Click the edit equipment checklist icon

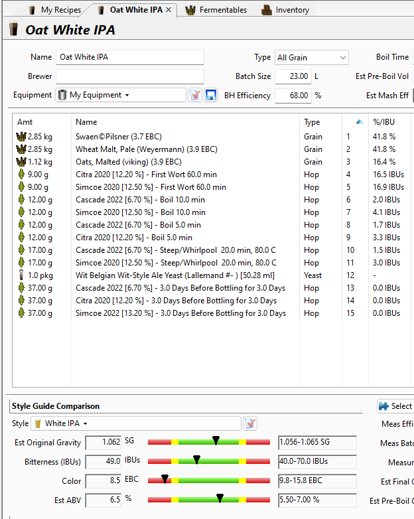195,95
